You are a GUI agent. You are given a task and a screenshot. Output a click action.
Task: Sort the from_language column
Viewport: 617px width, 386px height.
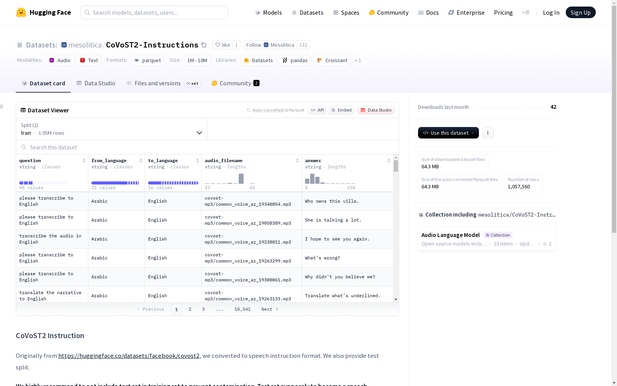(x=141, y=161)
